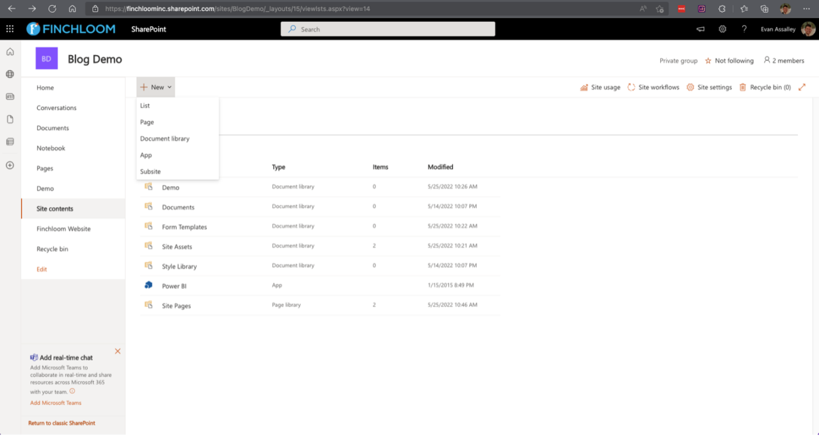Dismiss the Add real-time chat promo
The height and width of the screenshot is (437, 819).
click(117, 351)
